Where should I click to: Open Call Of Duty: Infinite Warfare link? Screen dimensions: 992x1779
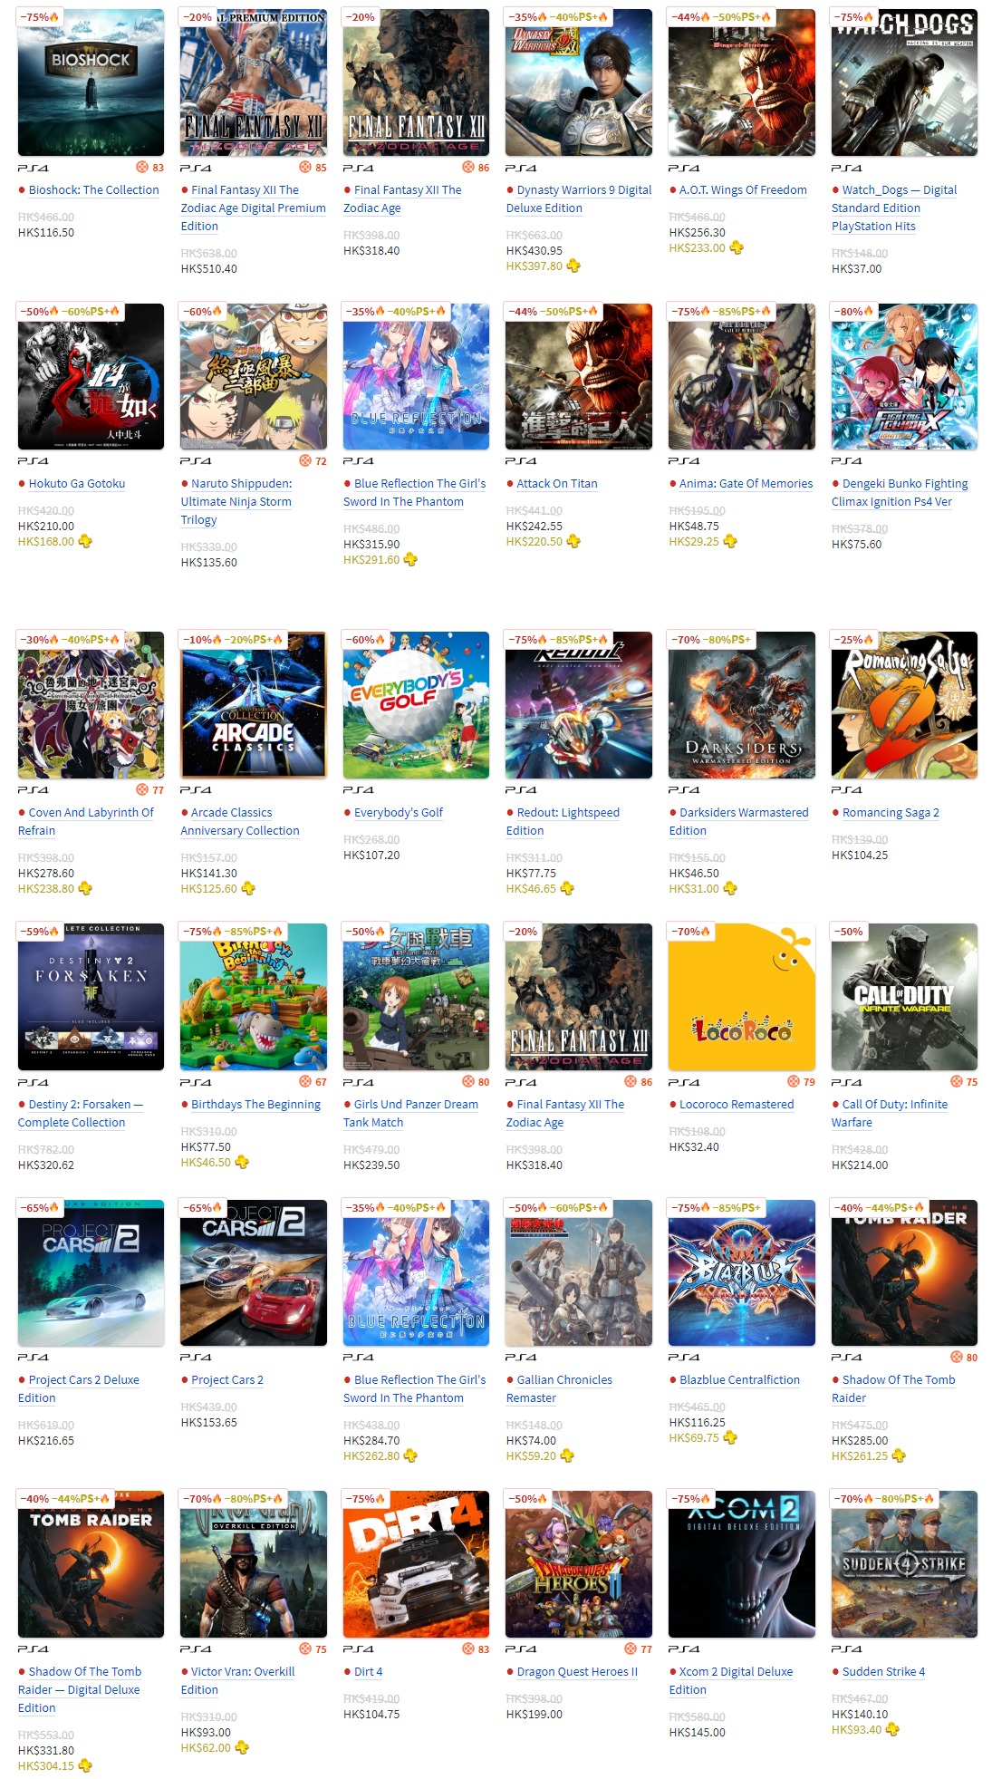pyautogui.click(x=890, y=1114)
